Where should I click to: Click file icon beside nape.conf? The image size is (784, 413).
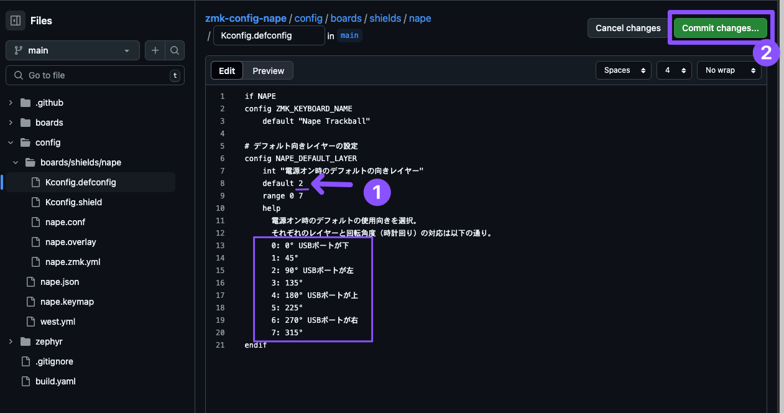35,222
